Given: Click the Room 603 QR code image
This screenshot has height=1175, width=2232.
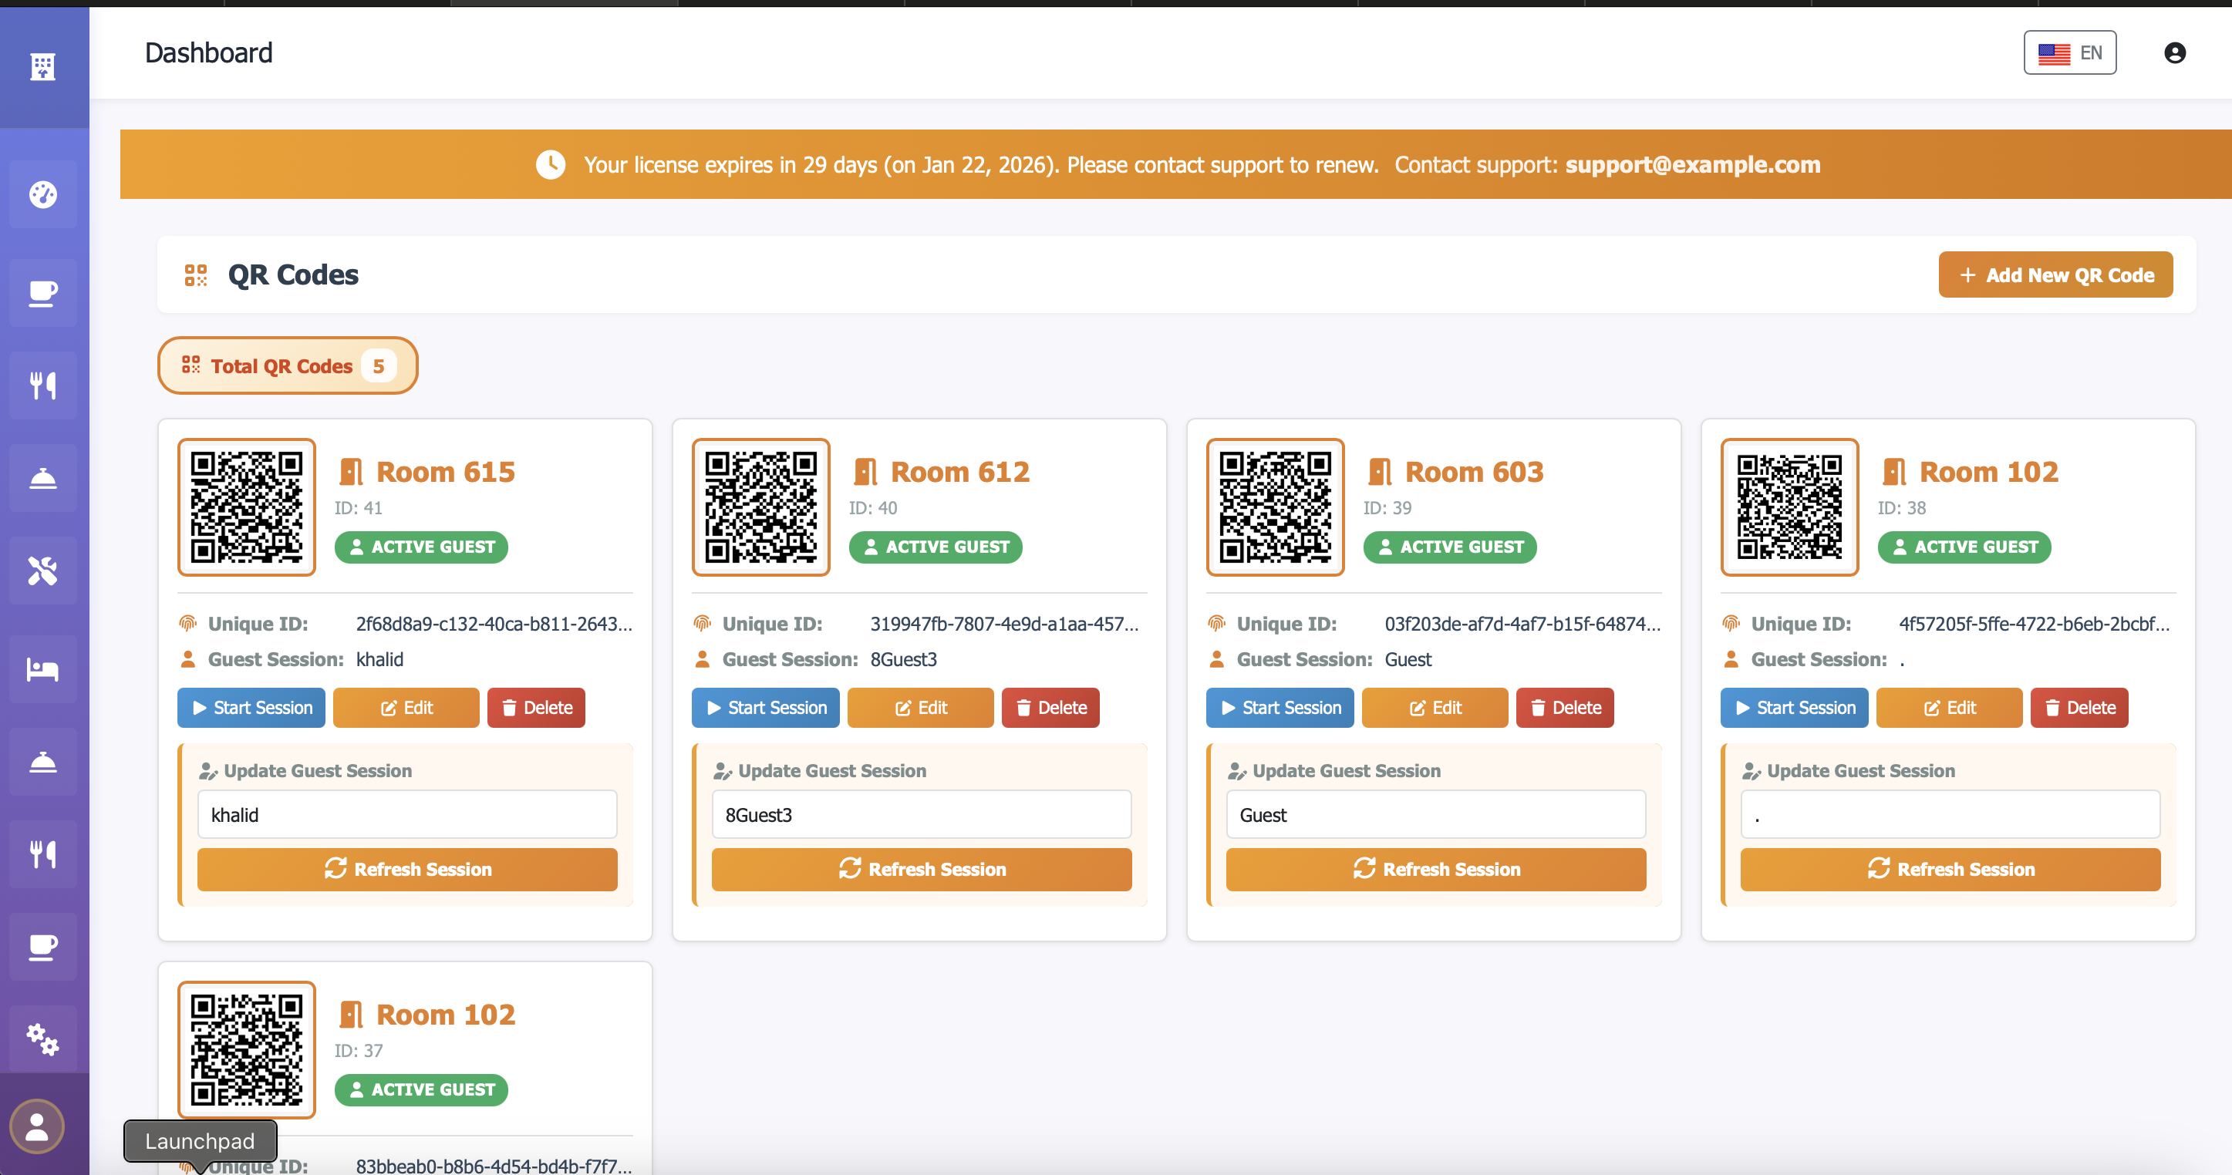Looking at the screenshot, I should 1275,507.
